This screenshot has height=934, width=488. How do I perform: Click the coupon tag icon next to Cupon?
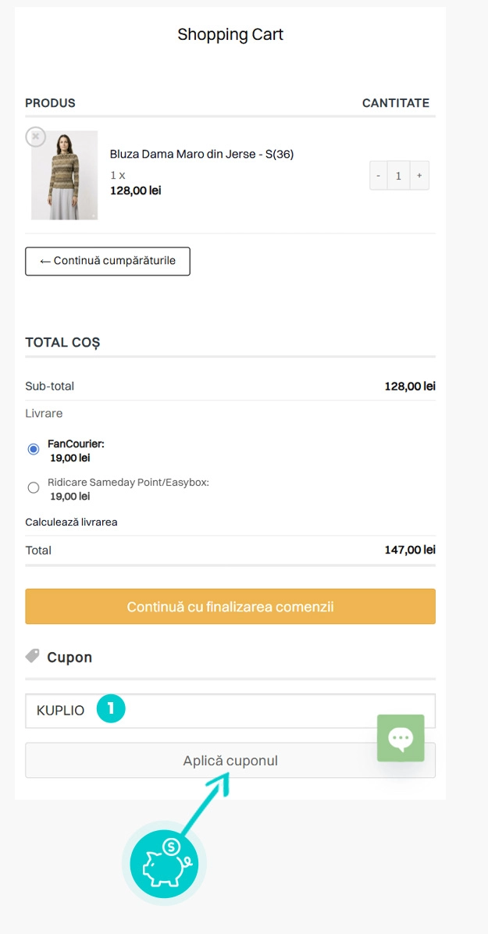coord(33,656)
